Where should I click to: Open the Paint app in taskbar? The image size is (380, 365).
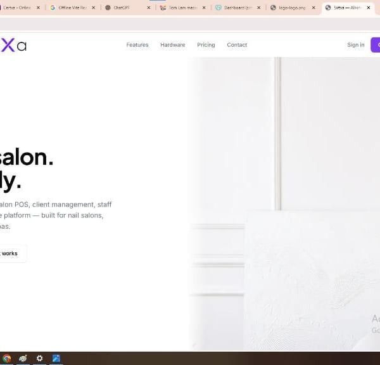tap(23, 358)
